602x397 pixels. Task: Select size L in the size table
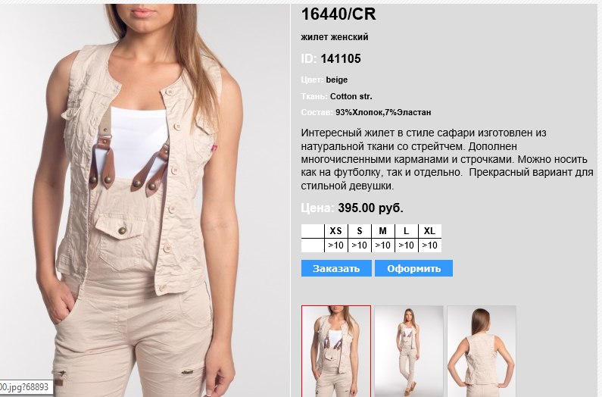pyautogui.click(x=406, y=231)
